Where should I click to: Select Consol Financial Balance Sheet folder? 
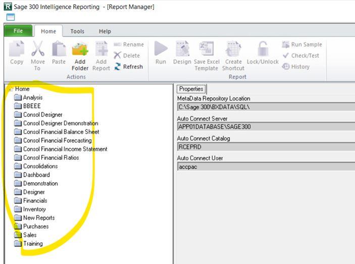[x=57, y=132]
